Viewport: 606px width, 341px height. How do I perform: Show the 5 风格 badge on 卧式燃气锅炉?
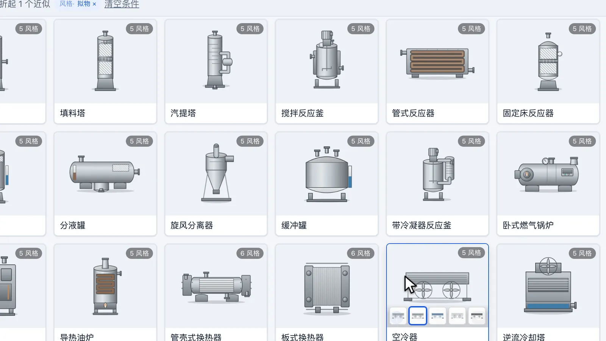tap(582, 141)
